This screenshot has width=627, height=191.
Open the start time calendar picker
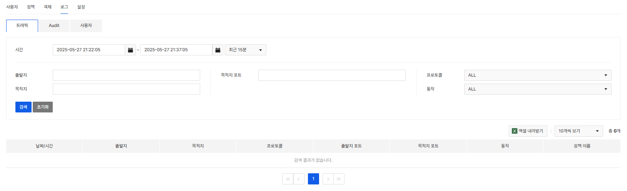coord(130,50)
